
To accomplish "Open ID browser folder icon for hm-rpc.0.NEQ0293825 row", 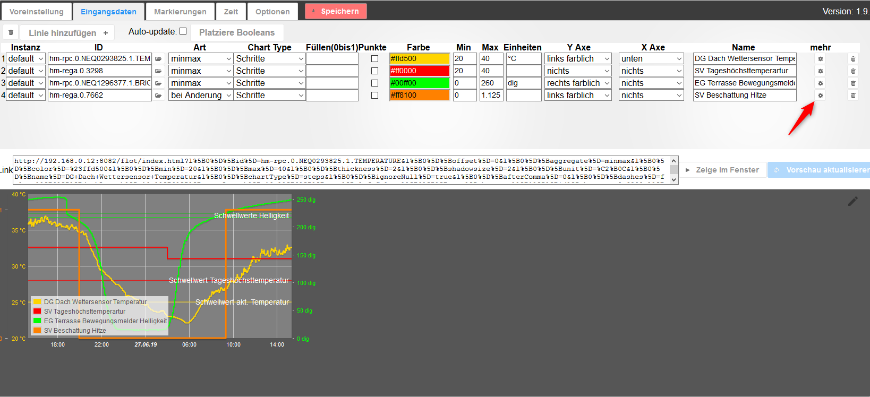I will [x=158, y=59].
